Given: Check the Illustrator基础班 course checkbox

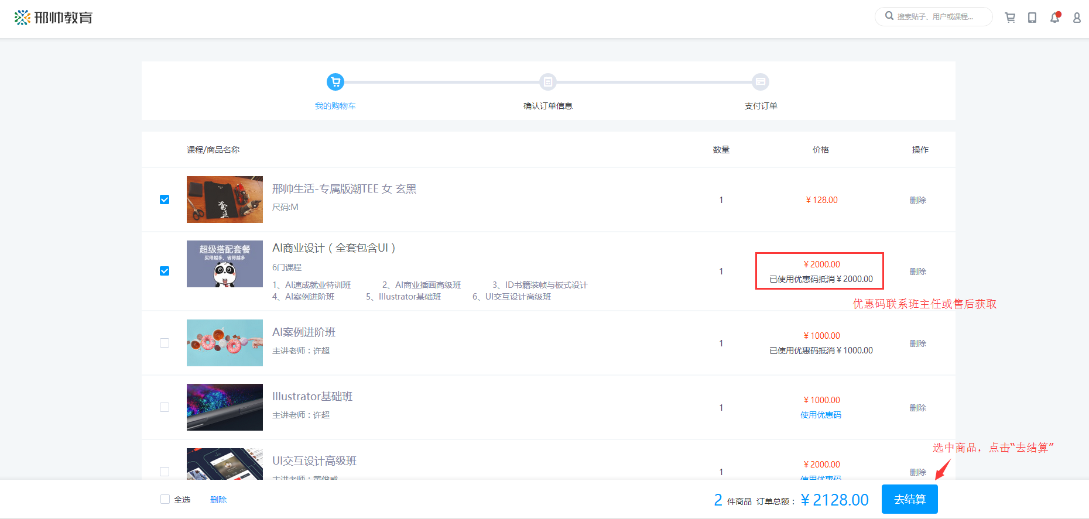Looking at the screenshot, I should (165, 407).
